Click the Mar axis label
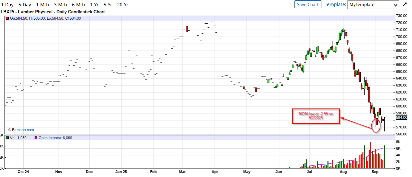This screenshot has height=177, width=412. click(x=183, y=172)
